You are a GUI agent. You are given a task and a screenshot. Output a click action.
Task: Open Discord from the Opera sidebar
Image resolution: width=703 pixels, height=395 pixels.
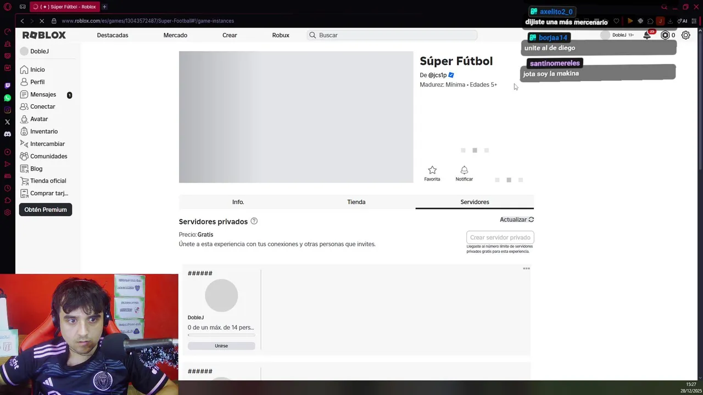(x=7, y=134)
